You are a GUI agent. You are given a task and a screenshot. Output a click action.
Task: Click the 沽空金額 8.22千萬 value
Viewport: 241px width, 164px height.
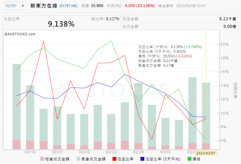tap(228, 19)
